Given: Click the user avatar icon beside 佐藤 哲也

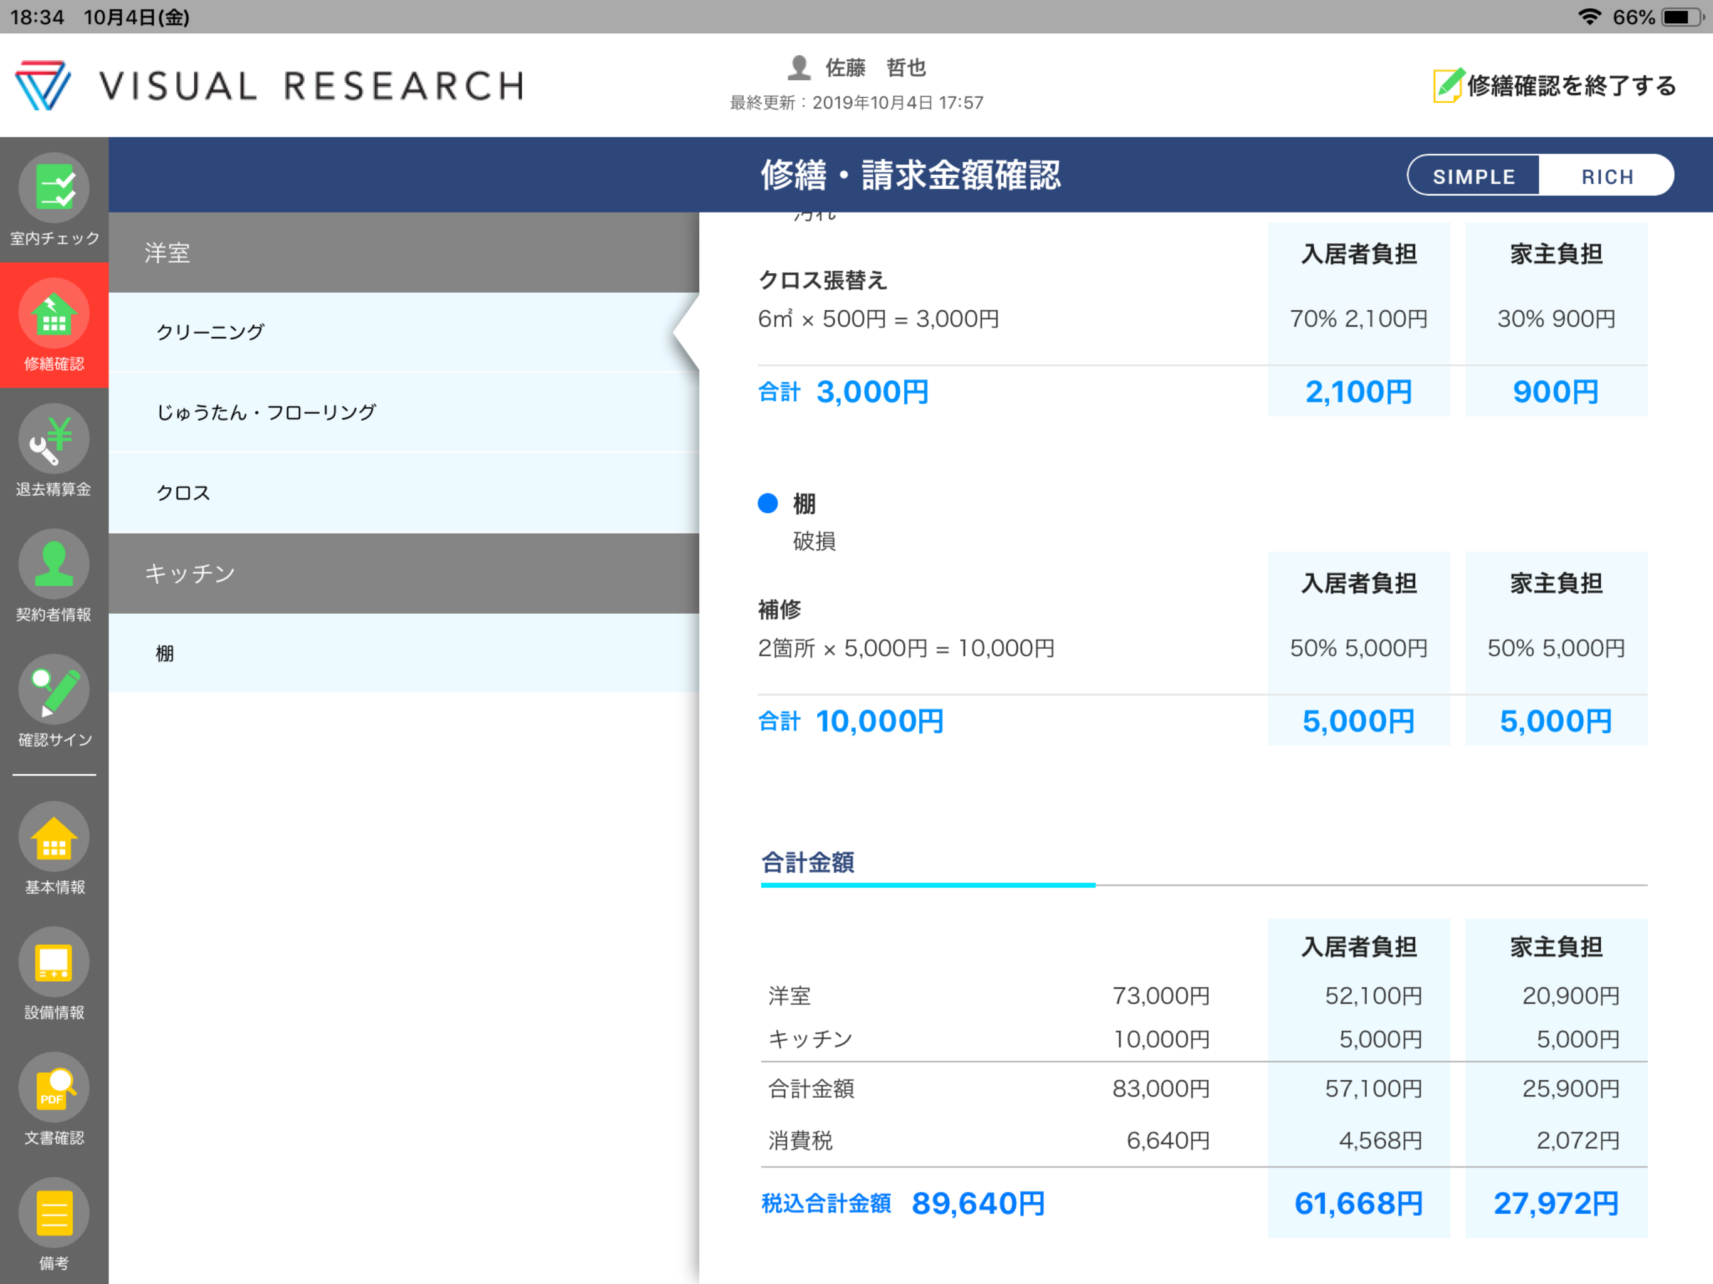Looking at the screenshot, I should click(799, 67).
